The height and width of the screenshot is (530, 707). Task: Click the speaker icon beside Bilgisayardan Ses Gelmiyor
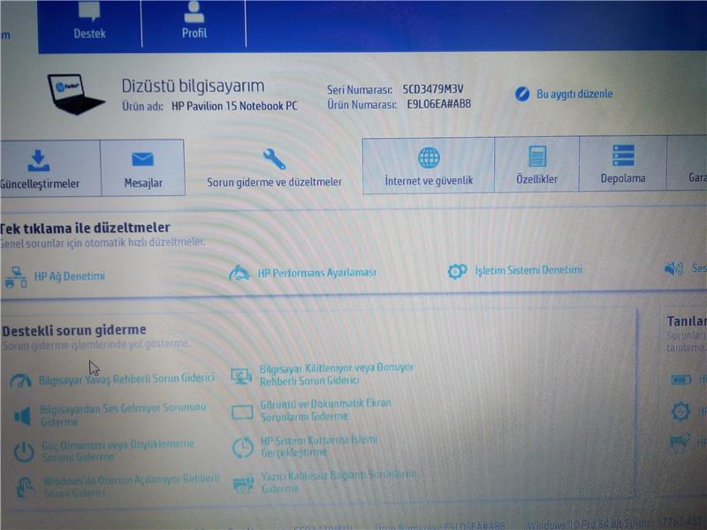click(x=23, y=416)
